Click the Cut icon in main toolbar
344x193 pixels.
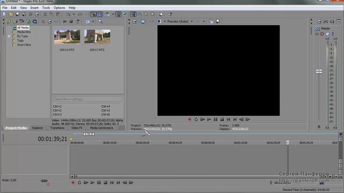(45, 14)
